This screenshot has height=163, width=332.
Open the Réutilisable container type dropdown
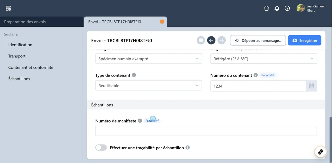point(149,86)
